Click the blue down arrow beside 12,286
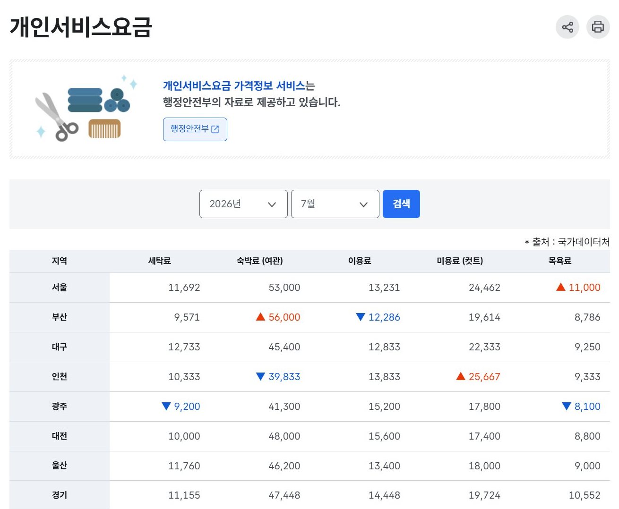 click(x=361, y=317)
